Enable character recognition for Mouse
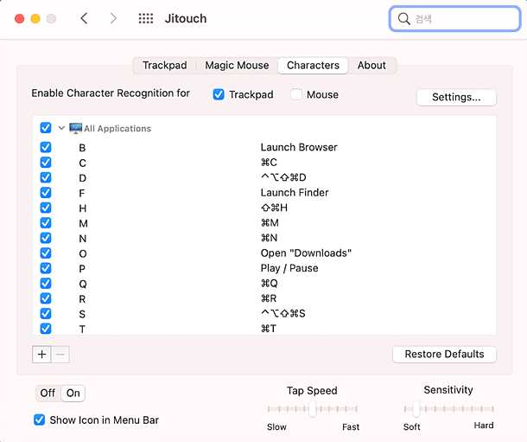Image resolution: width=527 pixels, height=442 pixels. [296, 94]
